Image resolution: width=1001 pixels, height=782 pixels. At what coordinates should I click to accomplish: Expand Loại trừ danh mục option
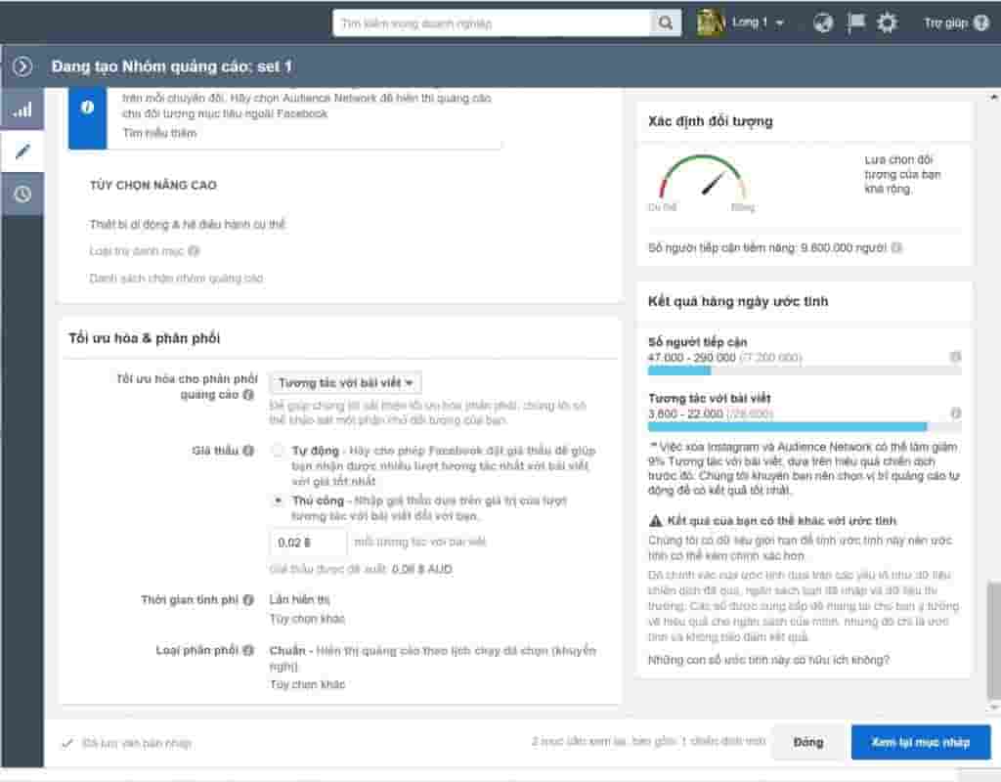(137, 251)
